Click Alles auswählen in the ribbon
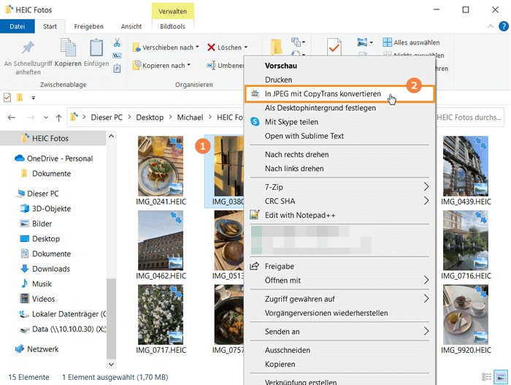The width and height of the screenshot is (511, 385). click(x=411, y=42)
